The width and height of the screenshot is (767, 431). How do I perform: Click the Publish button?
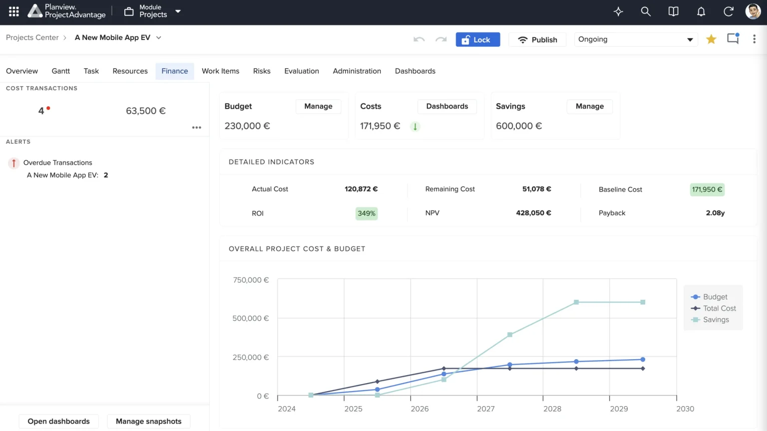pyautogui.click(x=537, y=39)
